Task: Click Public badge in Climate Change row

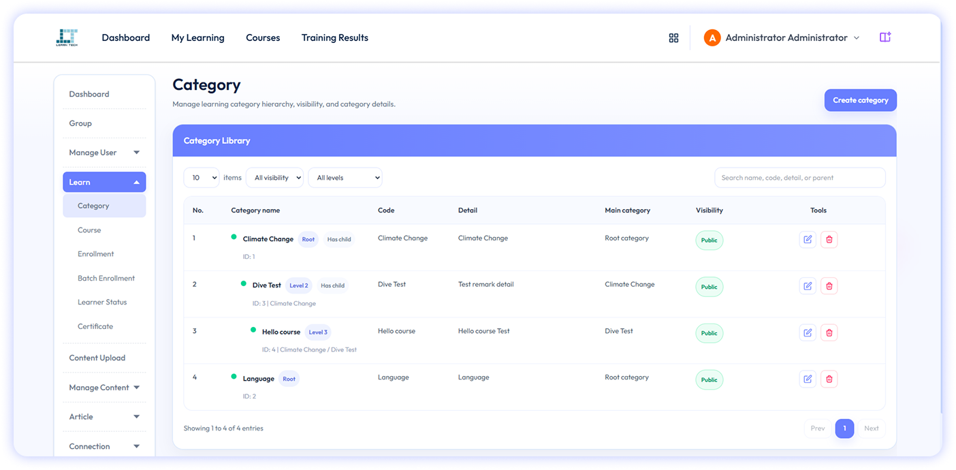Action: pos(709,240)
